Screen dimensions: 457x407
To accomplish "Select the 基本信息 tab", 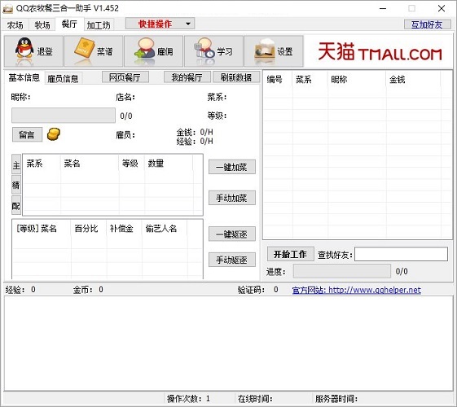I will click(x=24, y=77).
